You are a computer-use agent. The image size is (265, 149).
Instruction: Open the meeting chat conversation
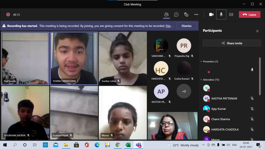(176, 14)
